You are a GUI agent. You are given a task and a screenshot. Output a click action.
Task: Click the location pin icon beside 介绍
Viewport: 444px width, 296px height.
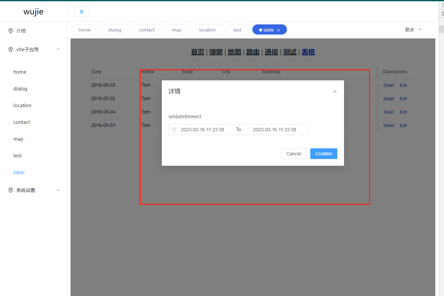tap(10, 30)
